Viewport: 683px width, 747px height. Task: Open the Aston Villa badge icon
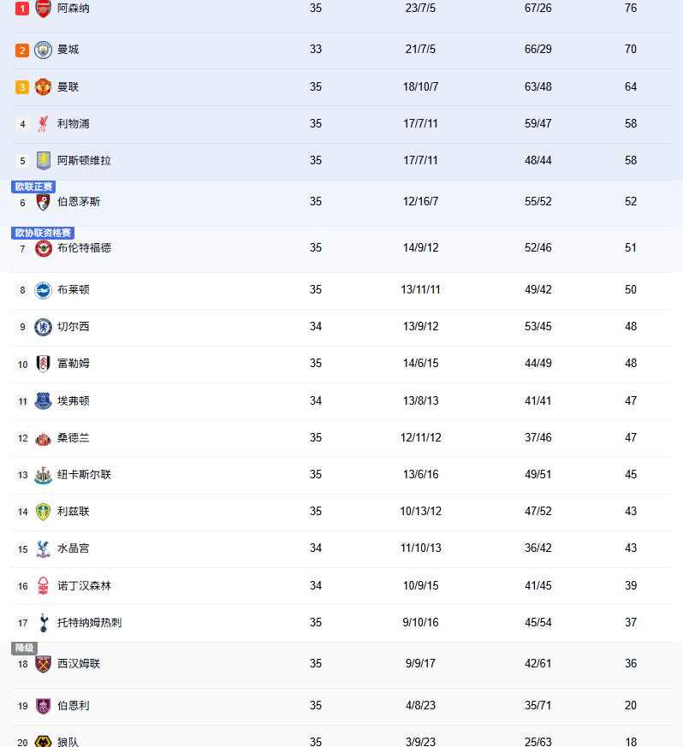pyautogui.click(x=43, y=161)
